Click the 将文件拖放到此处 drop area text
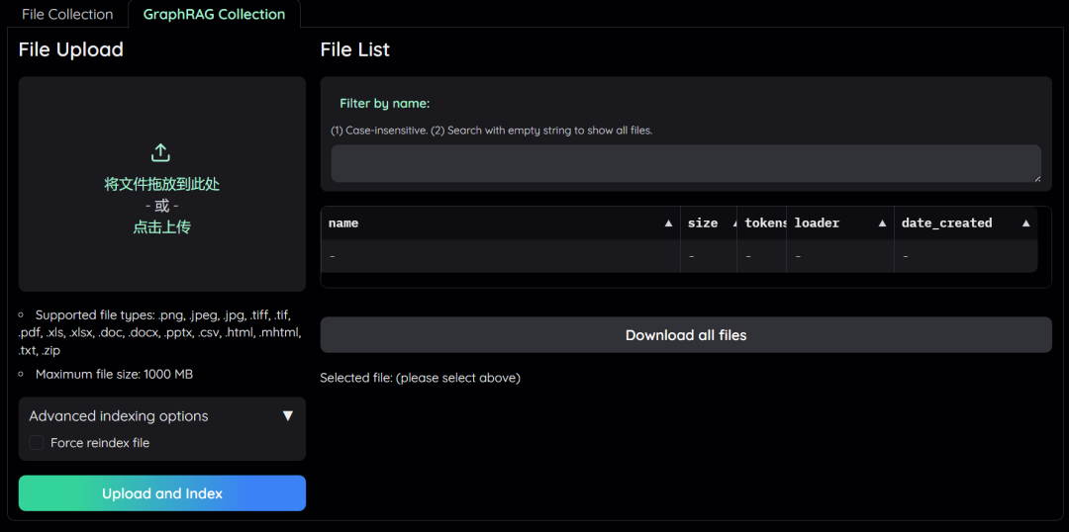The width and height of the screenshot is (1069, 532). click(x=161, y=184)
